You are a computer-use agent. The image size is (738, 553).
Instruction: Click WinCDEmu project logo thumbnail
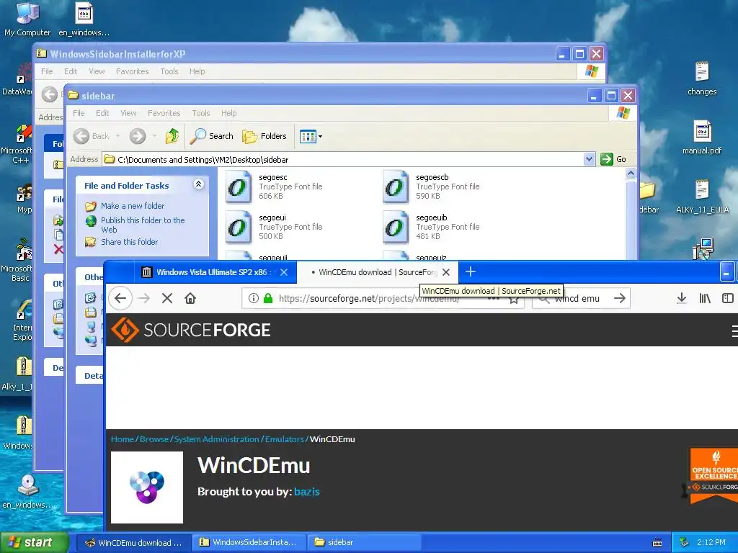tap(147, 487)
